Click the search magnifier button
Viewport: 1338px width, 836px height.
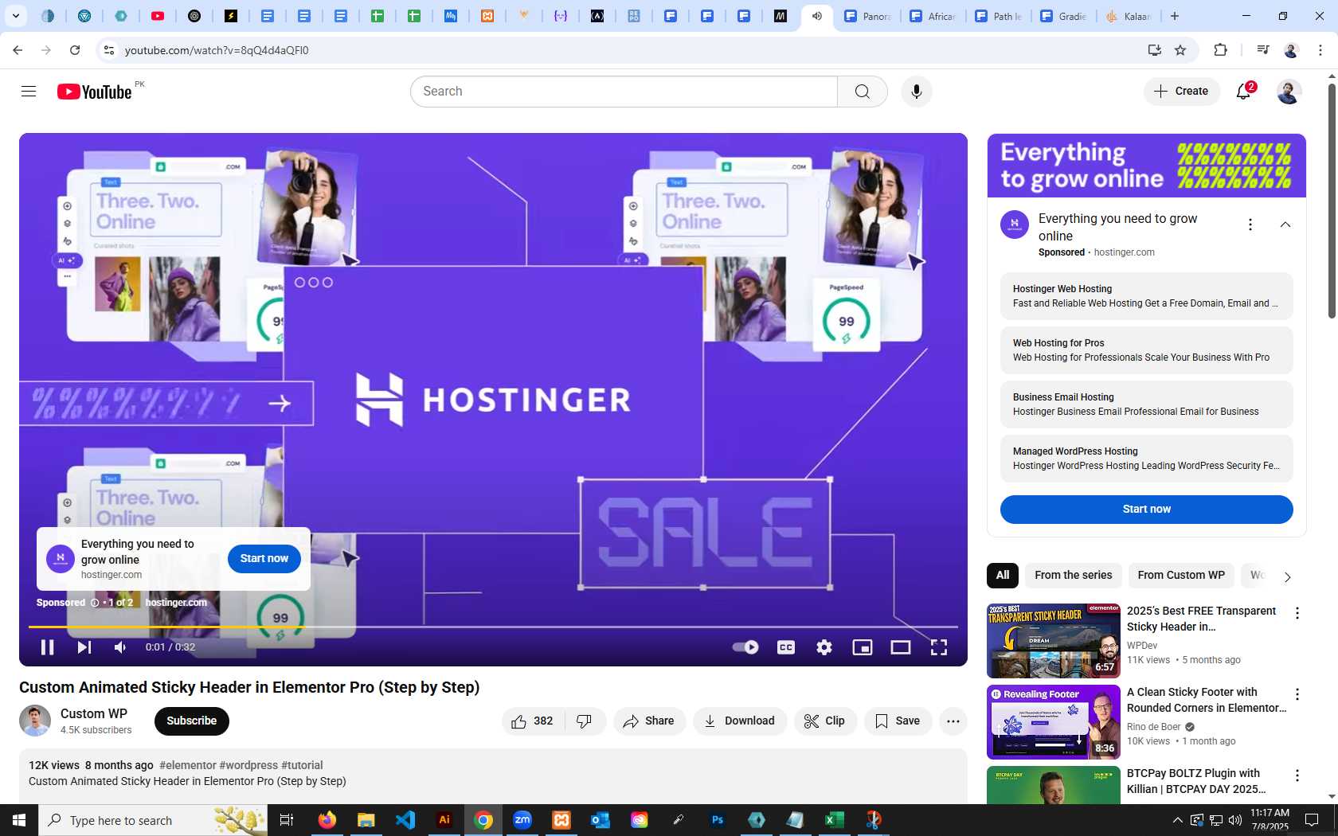point(863,92)
